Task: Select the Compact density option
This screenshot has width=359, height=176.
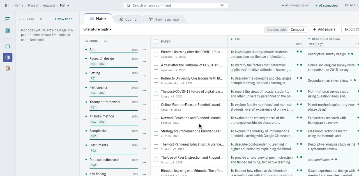Action: [298, 29]
